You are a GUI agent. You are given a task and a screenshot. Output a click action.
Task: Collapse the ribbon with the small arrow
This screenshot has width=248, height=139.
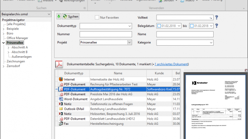(x=244, y=8)
